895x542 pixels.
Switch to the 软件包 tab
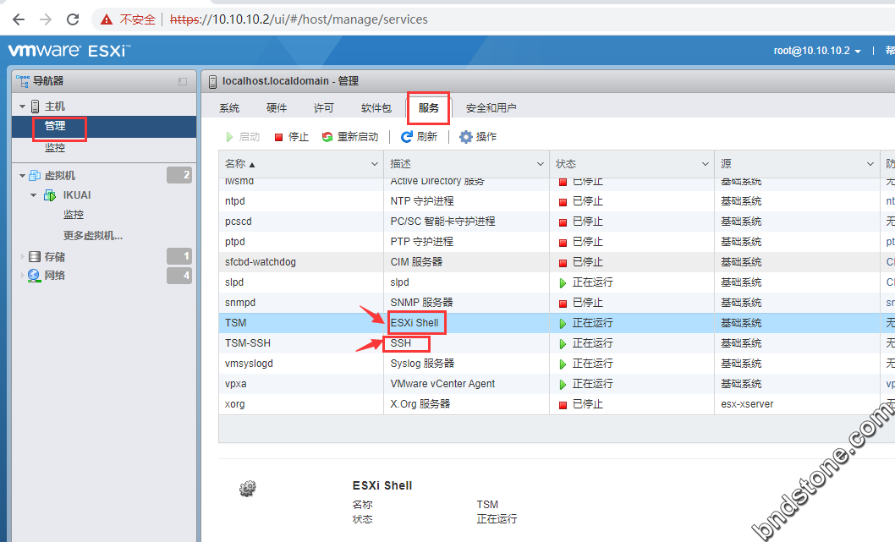pos(376,108)
